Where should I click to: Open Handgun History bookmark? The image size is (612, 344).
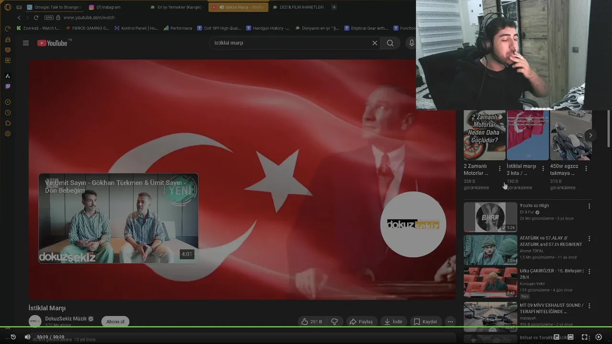click(x=268, y=28)
